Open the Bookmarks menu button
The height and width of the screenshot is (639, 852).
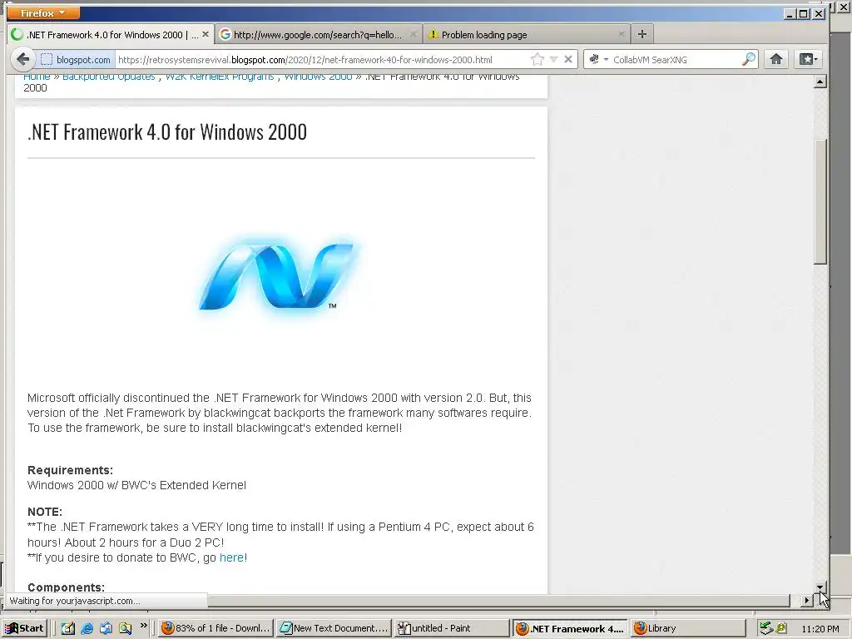(807, 59)
